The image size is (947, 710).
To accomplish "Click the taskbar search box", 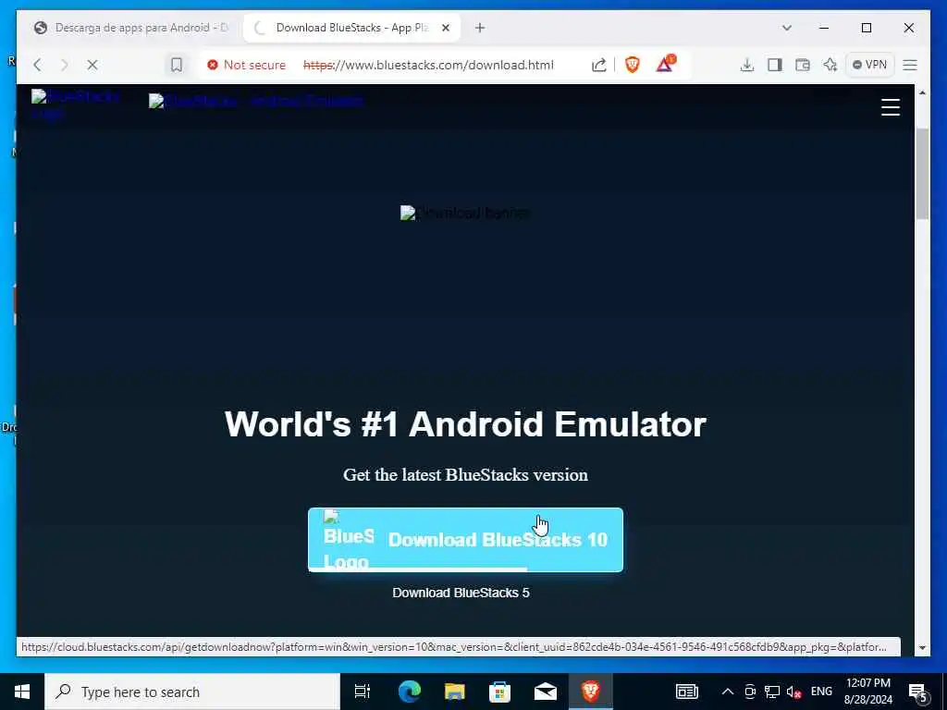I will 192,692.
